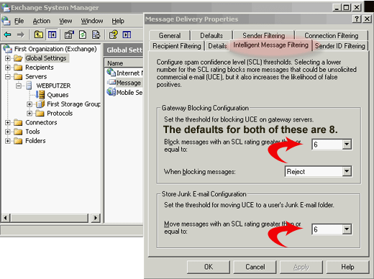Click the Up one level folder icon
Screen dimensions: 374x279
39,35
